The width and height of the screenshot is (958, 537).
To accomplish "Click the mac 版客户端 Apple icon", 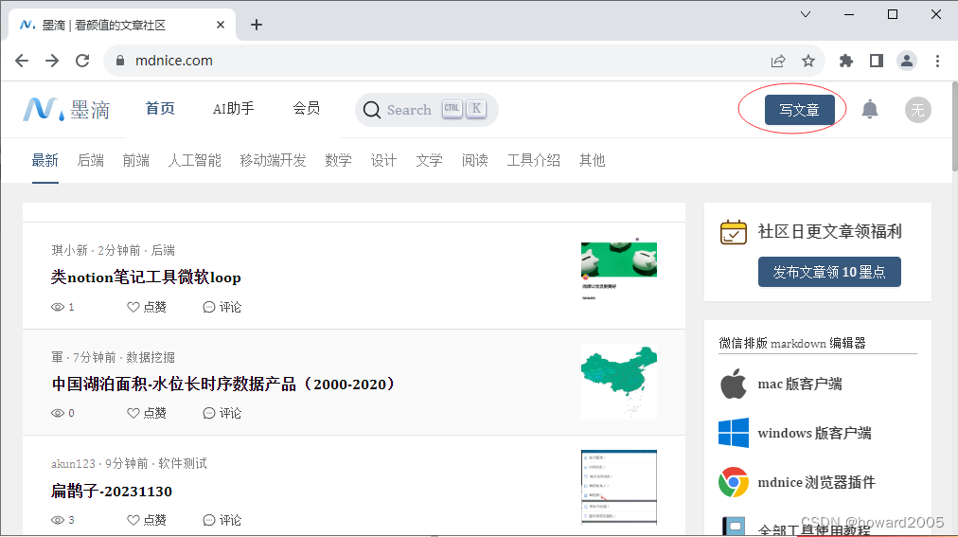I will click(733, 384).
